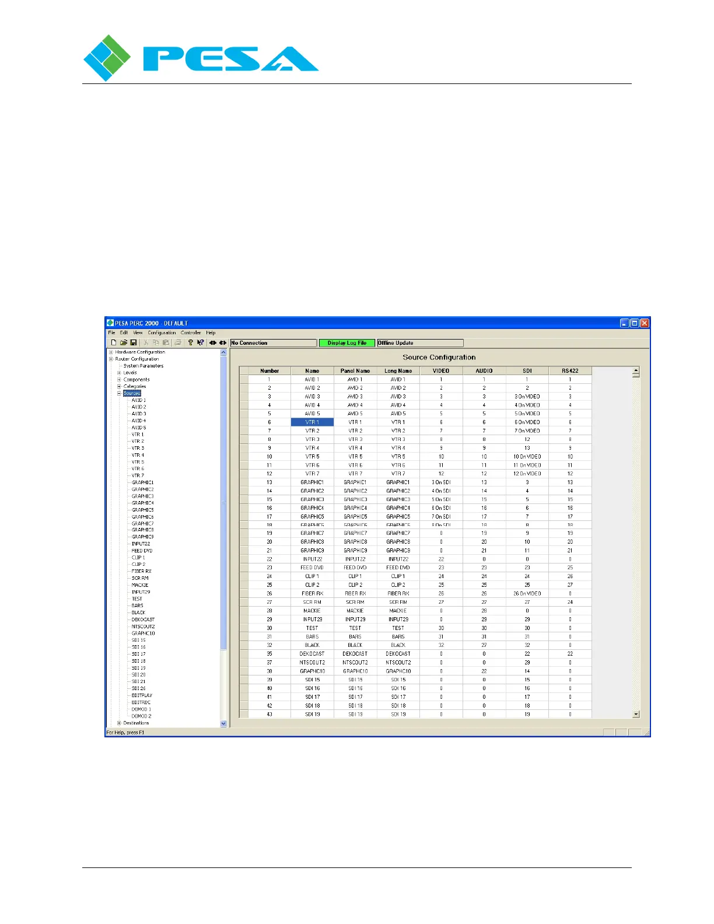714x924 pixels.
Task: Select System Parameters in the tree
Action: (x=143, y=366)
